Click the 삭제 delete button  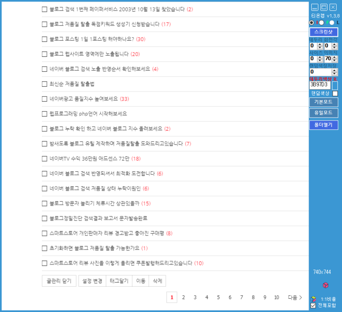(157, 281)
